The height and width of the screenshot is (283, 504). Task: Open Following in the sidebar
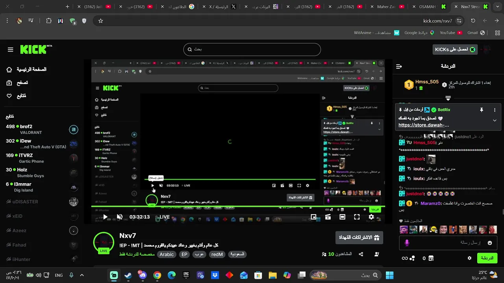click(x=16, y=96)
